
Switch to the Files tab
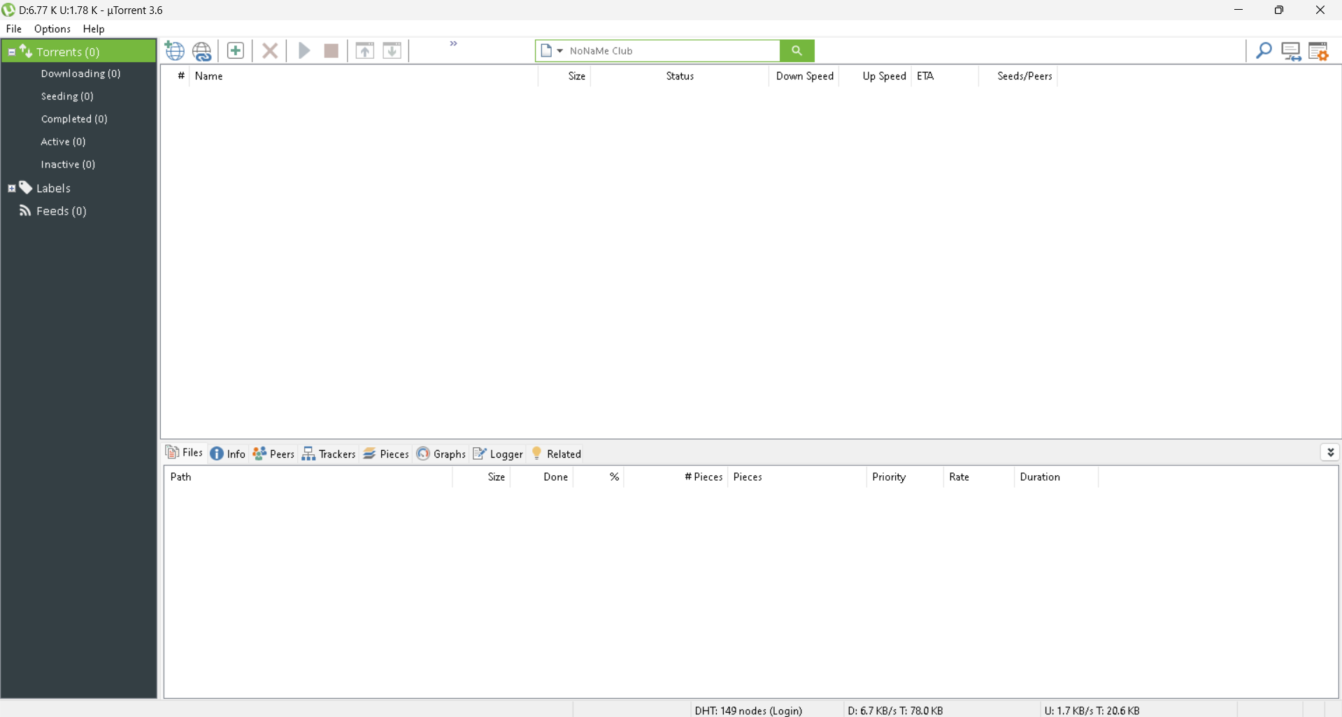pos(185,453)
